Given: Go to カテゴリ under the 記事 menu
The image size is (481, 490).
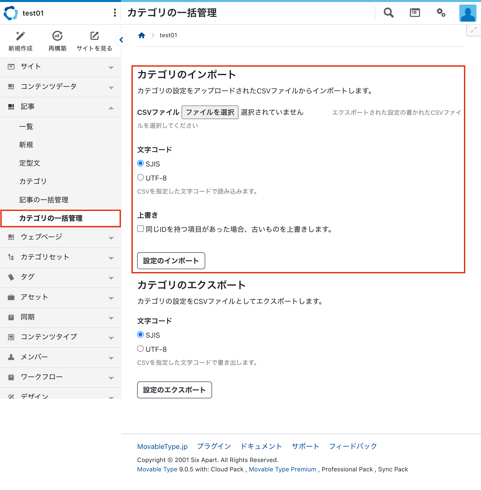Looking at the screenshot, I should click(x=33, y=181).
